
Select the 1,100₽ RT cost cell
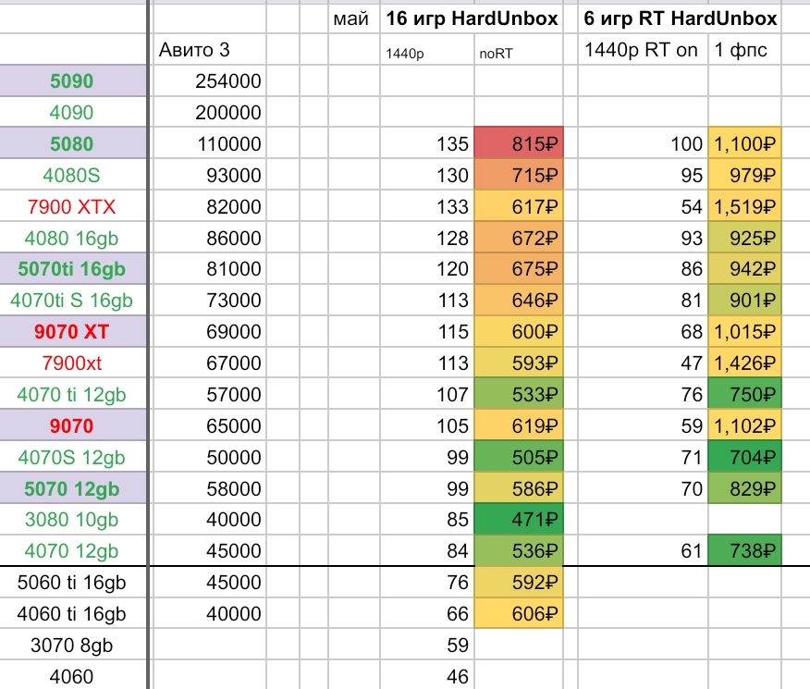pyautogui.click(x=745, y=143)
